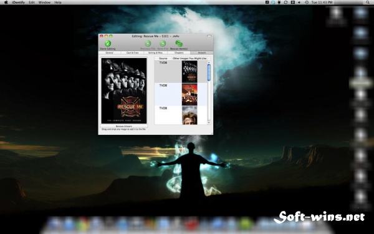Open the Sorting & Misc. tab
The width and height of the screenshot is (374, 234).
click(x=155, y=53)
